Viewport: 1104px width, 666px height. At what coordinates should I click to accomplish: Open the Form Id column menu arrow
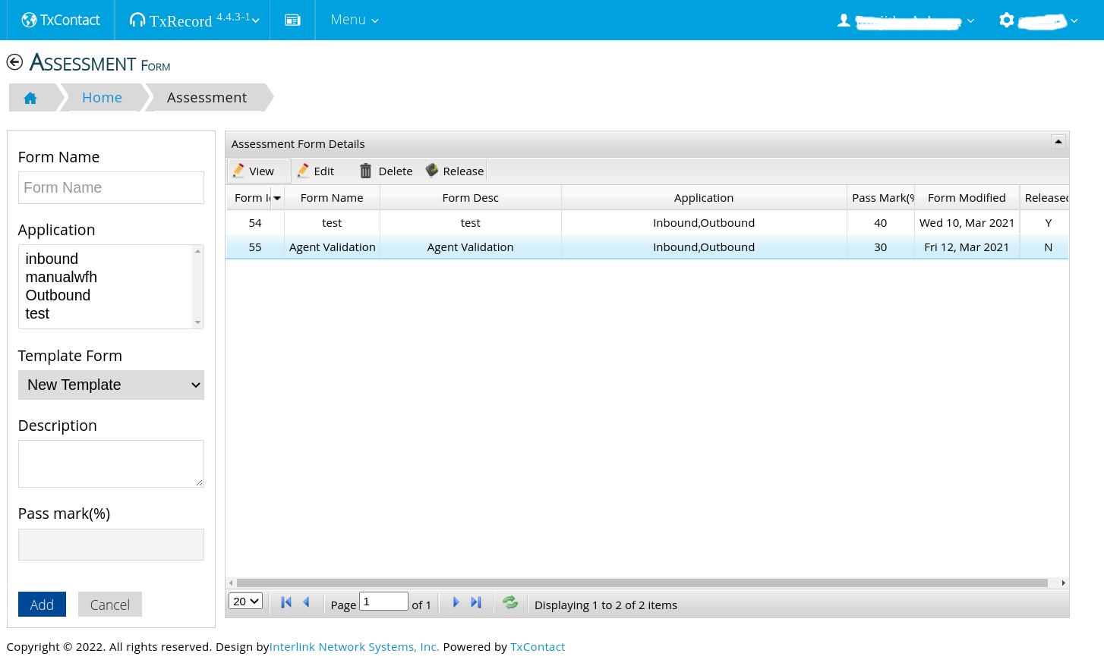click(277, 198)
